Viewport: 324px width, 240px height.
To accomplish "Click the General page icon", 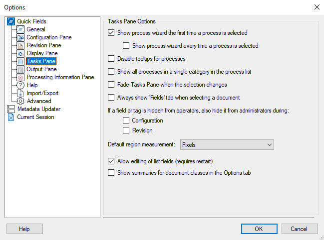I will pos(20,29).
